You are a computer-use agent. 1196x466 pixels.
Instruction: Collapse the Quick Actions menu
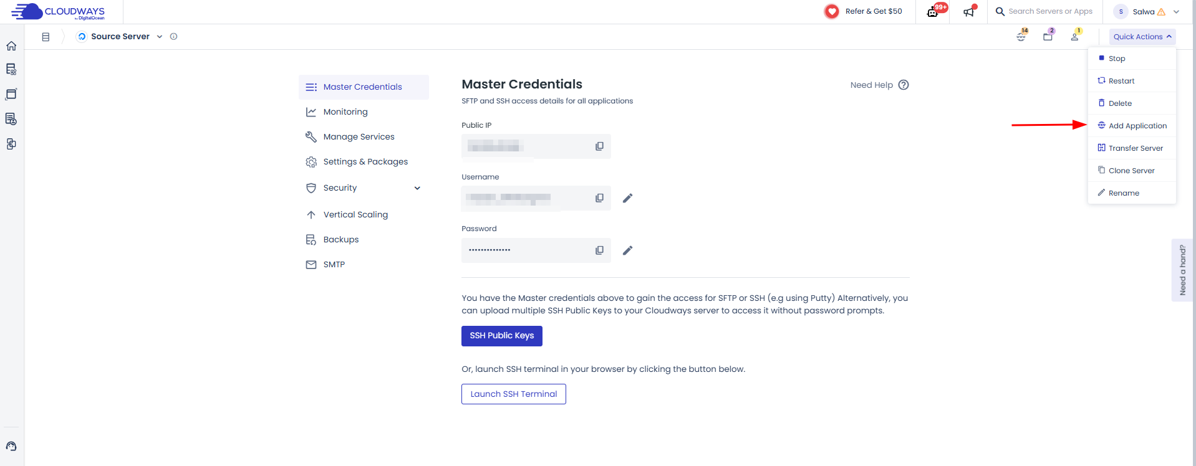point(1142,37)
